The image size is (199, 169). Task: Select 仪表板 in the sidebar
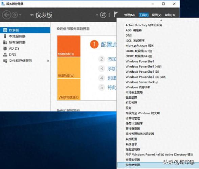(25, 30)
